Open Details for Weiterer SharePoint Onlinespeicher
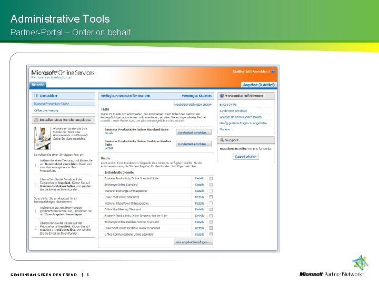This screenshot has height=284, width=379. [200, 204]
